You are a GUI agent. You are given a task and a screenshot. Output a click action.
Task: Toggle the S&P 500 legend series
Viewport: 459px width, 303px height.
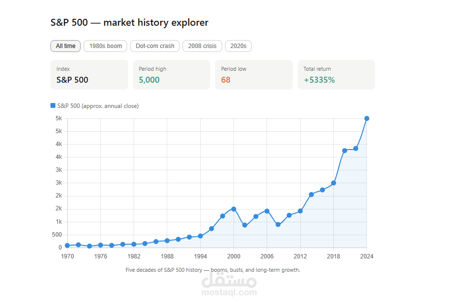pos(94,106)
